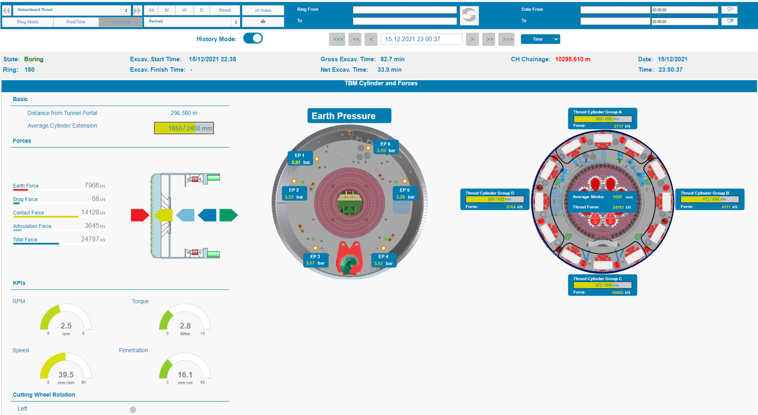Toggle the History Mode switch

253,39
